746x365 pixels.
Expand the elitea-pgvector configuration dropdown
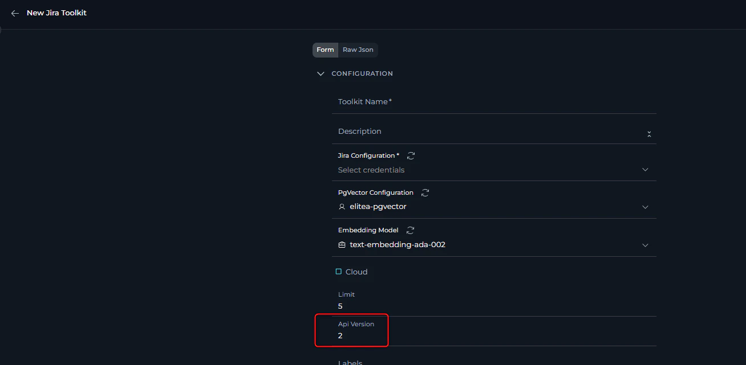coord(645,207)
